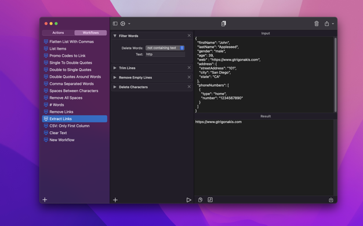Screen dimensions: 363x226
Task: Select Double Quotes Around Words workflow
Action: (75, 77)
